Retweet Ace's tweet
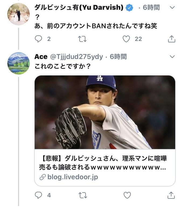 tap(82, 195)
